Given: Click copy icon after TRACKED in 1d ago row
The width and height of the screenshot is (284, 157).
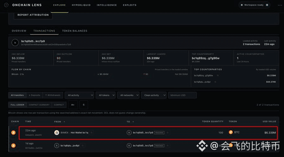Looking at the screenshot, I should click(167, 145).
